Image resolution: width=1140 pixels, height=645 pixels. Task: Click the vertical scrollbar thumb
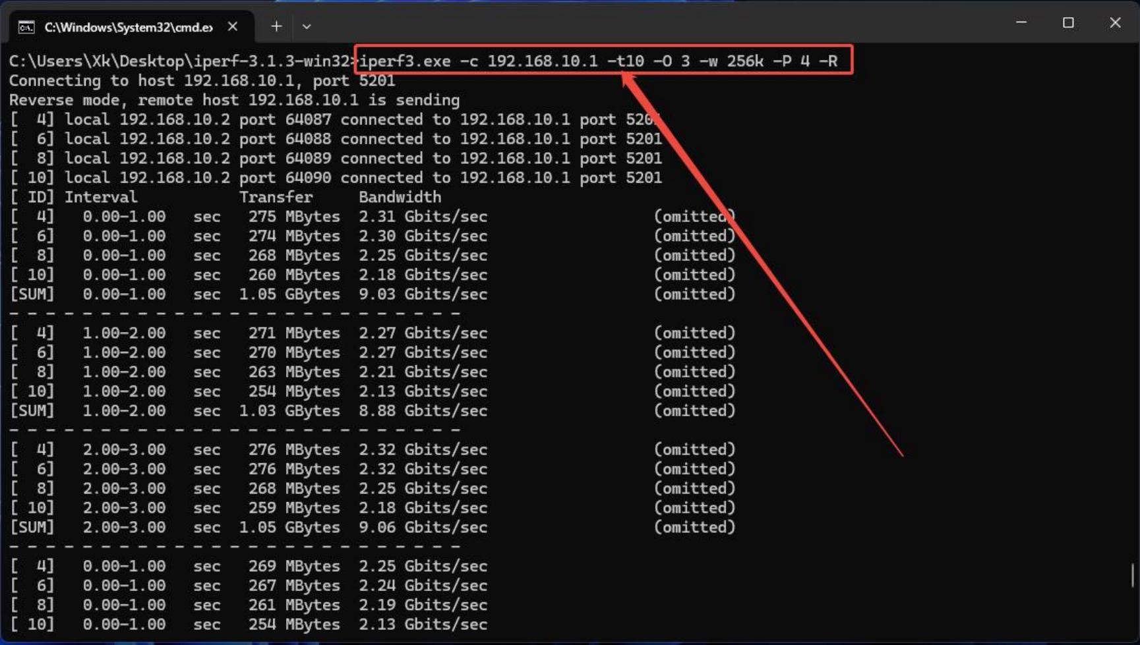[x=1132, y=575]
